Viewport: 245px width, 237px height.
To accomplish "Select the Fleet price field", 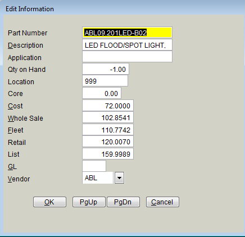I will coord(108,130).
